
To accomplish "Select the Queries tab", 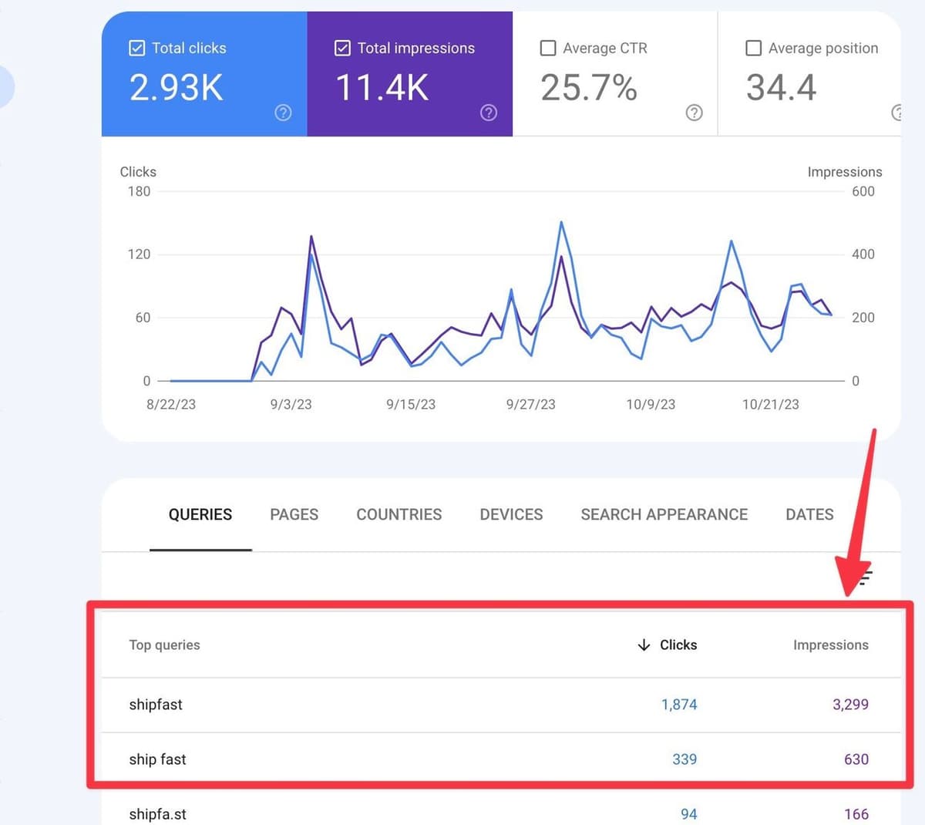I will (x=200, y=514).
